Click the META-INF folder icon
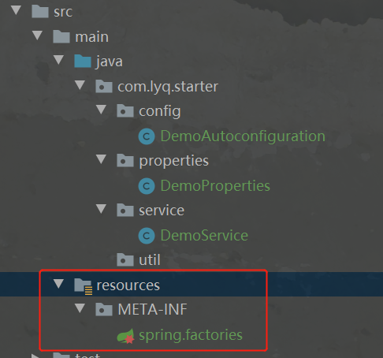The width and height of the screenshot is (383, 358). tap(104, 309)
